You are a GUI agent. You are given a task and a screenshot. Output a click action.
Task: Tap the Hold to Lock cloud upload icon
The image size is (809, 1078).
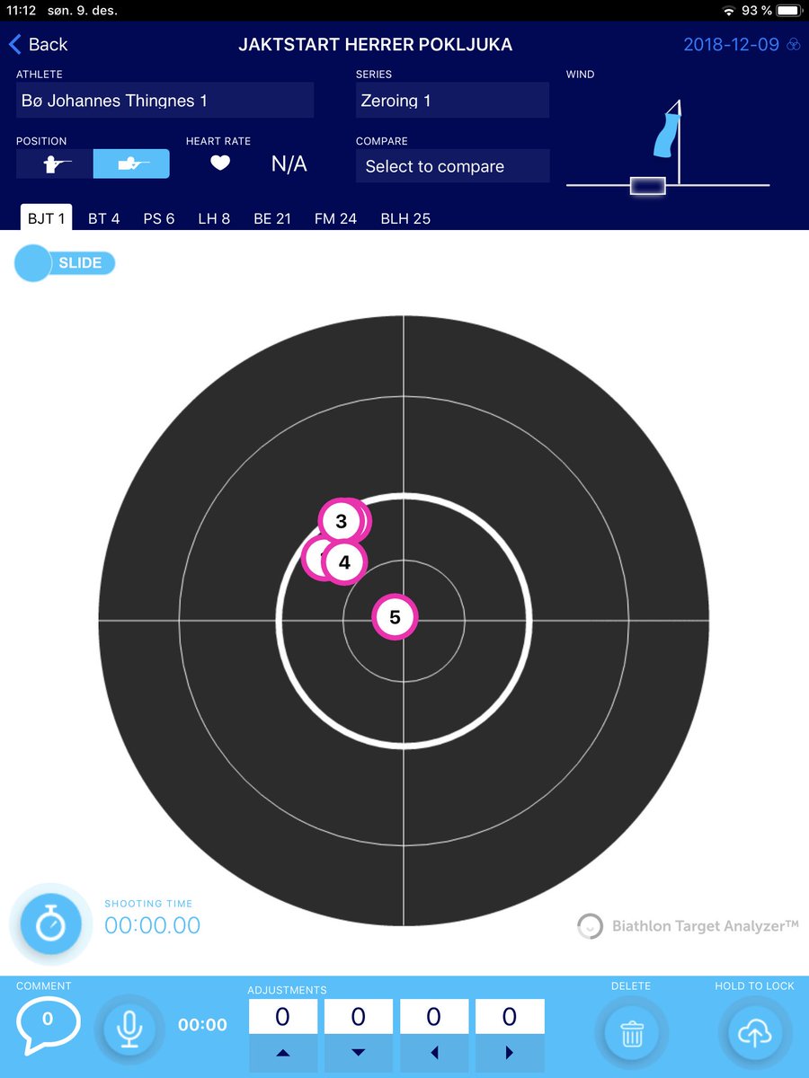tap(754, 1034)
